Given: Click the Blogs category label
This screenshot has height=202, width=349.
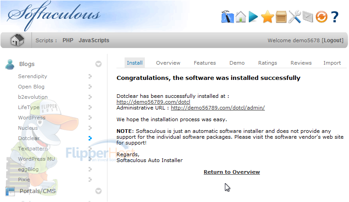Looking at the screenshot, I should [27, 64].
